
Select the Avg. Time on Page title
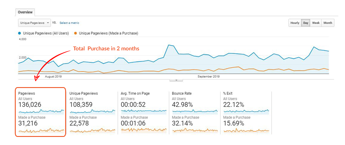point(135,93)
